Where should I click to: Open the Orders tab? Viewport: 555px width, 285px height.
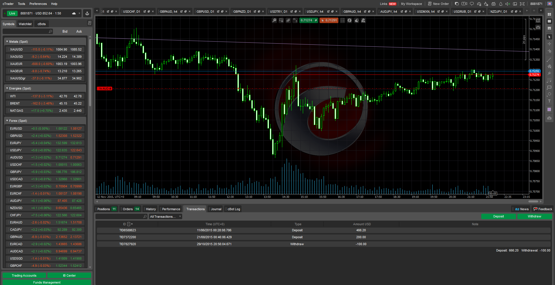click(x=130, y=209)
